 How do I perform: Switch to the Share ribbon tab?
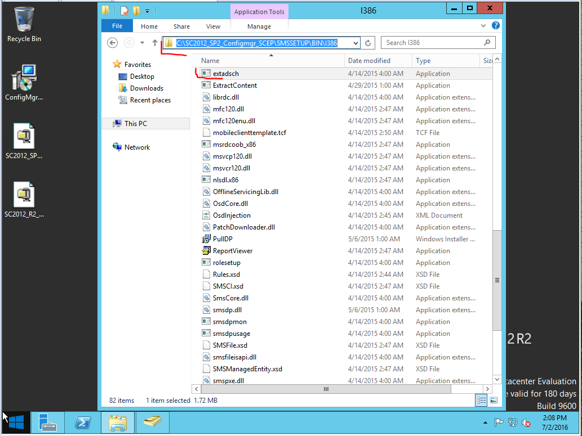(x=181, y=26)
